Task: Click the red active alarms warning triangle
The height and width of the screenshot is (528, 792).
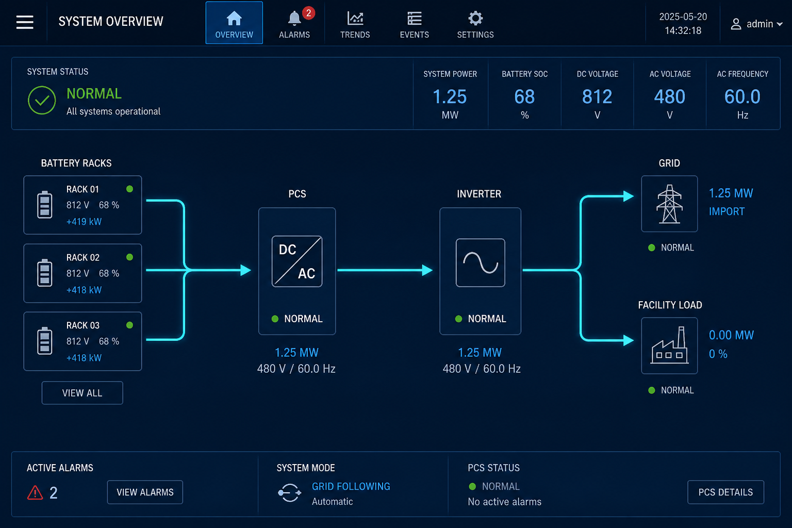Action: pyautogui.click(x=35, y=493)
